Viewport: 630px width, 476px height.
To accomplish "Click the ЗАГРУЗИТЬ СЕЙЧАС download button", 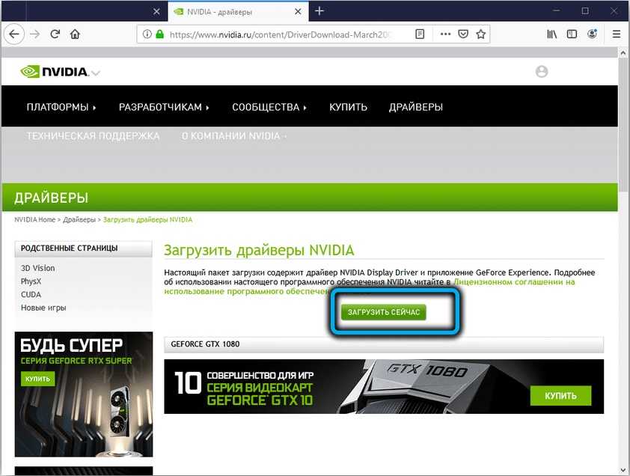I will (383, 312).
